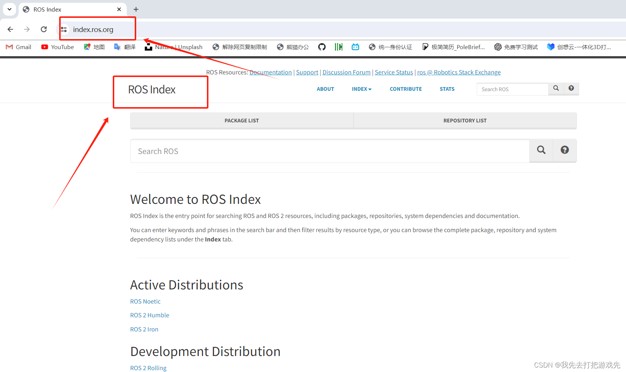Click the Welcome to ROS Index heading

coord(195,199)
